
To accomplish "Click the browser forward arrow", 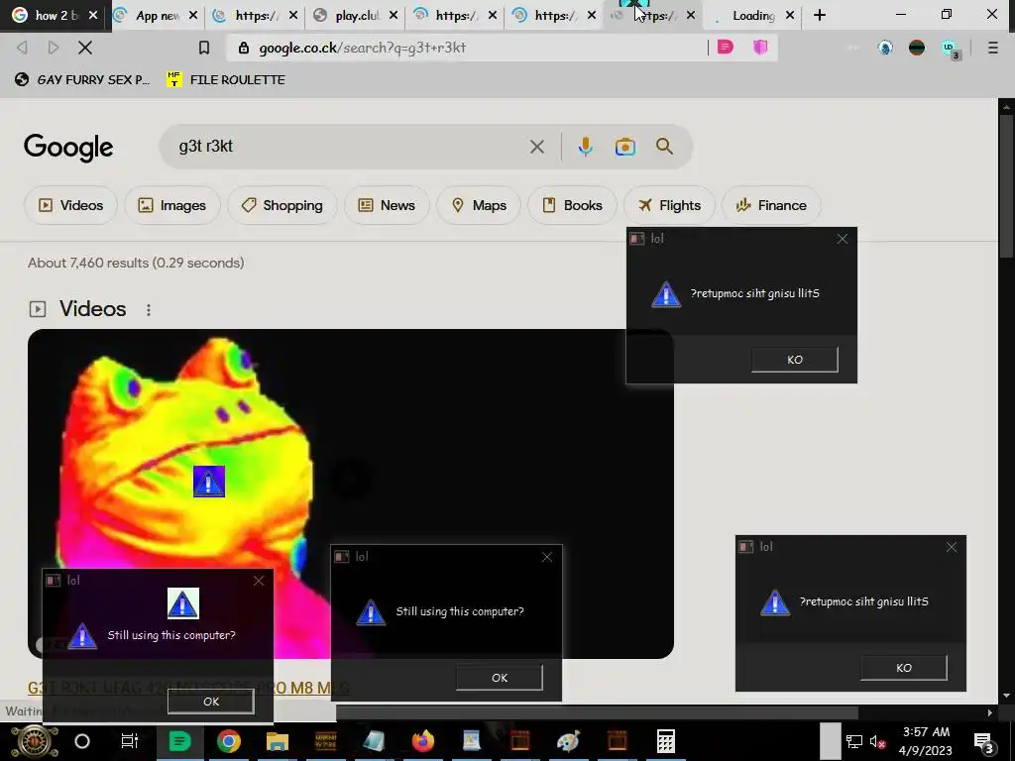I will click(x=54, y=48).
